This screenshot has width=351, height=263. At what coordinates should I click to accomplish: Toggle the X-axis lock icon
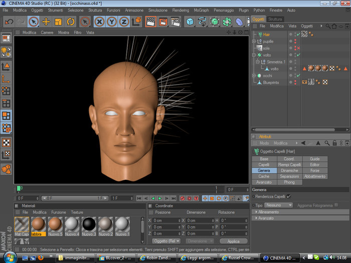tap(99, 22)
